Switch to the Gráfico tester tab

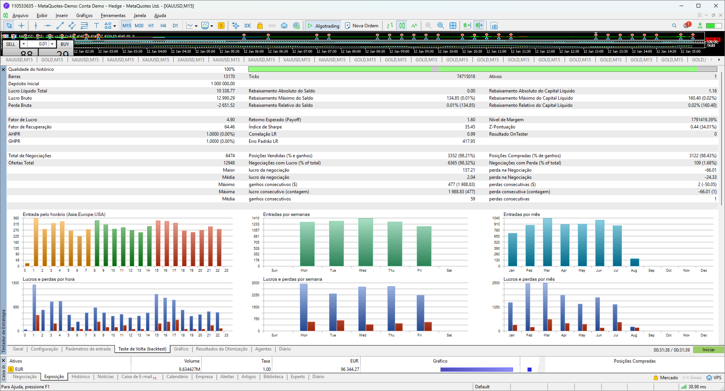pyautogui.click(x=181, y=349)
